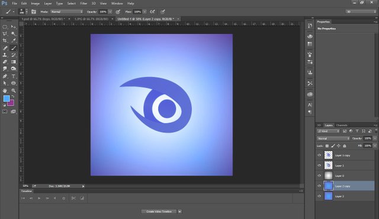
Task: Open the Image menu
Action: pos(35,4)
